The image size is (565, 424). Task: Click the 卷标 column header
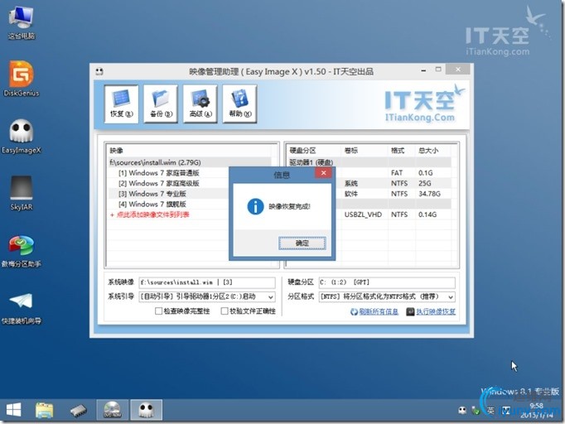point(364,151)
